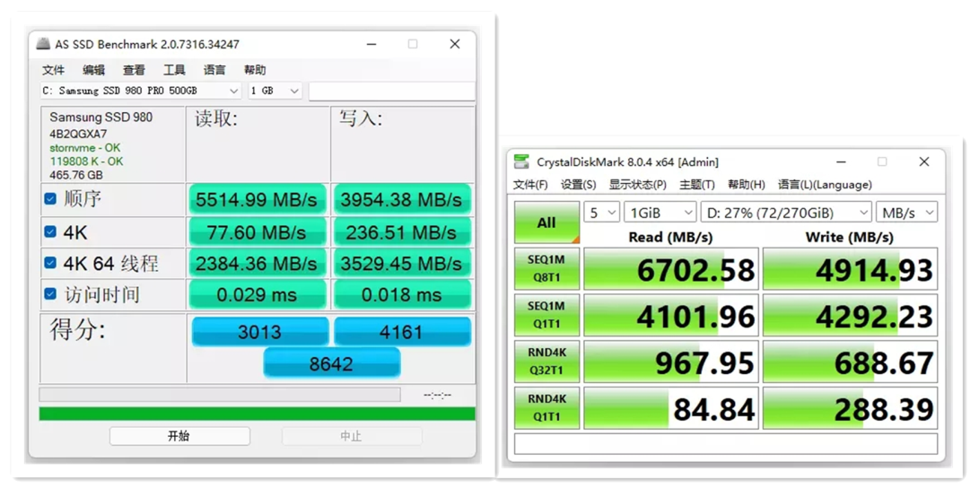Click the 3529.45 MB/s 4K-64 write result

click(401, 264)
